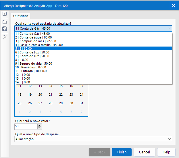Select day 16 in the calendar
Screen dimensions: 179x158
[71, 86]
